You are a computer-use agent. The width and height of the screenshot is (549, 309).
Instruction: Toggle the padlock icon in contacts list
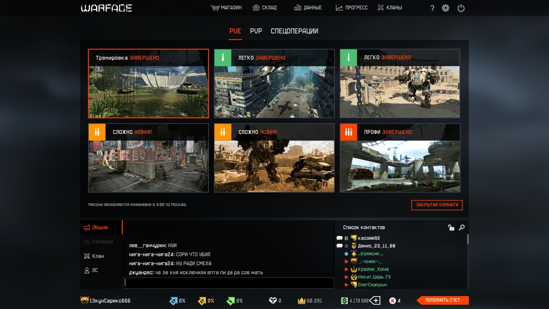(451, 227)
